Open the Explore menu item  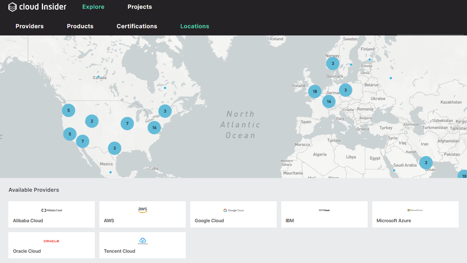click(x=93, y=7)
